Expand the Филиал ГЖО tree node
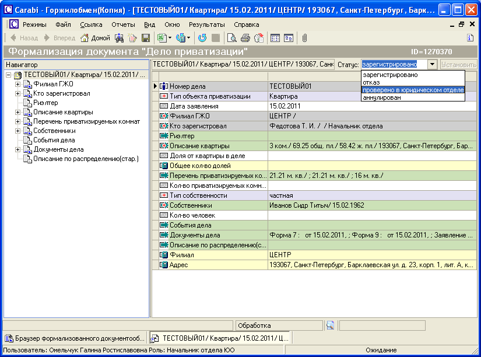The image size is (481, 357). point(17,84)
